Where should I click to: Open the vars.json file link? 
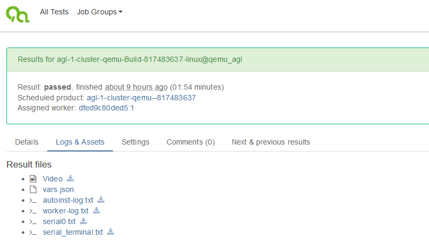coord(58,189)
